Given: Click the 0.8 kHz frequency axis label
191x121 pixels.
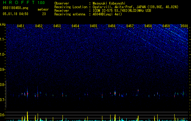Looking at the screenshot, I should tap(3, 85).
